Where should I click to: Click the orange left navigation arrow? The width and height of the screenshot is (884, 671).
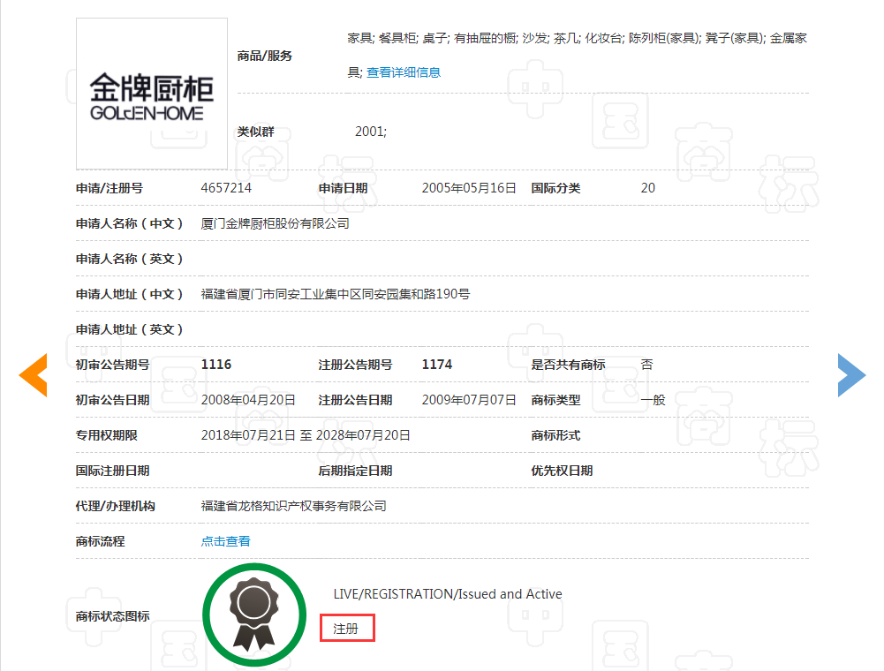coord(34,375)
